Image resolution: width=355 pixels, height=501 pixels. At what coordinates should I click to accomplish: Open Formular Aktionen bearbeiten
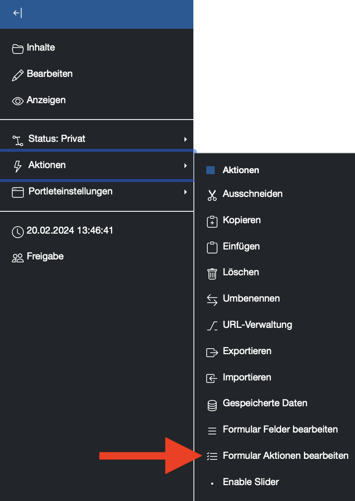click(x=286, y=456)
